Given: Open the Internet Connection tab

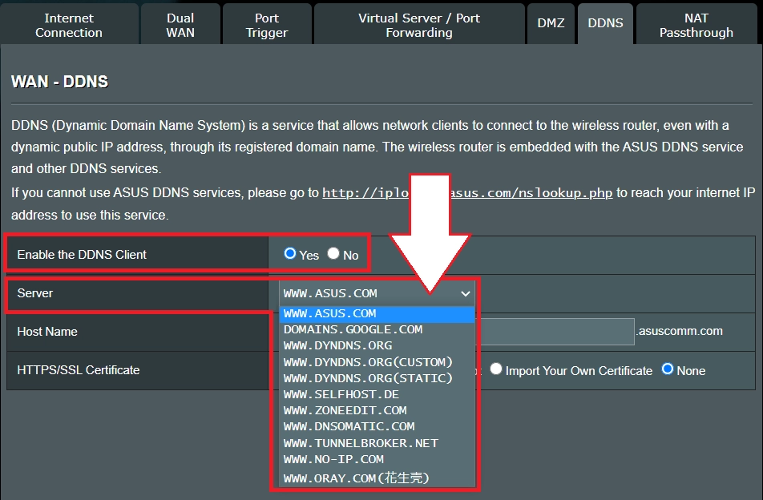Looking at the screenshot, I should click(x=68, y=22).
